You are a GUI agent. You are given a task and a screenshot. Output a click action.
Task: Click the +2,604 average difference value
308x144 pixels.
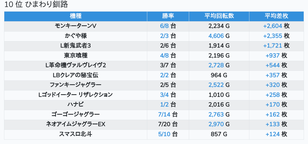[273, 26]
